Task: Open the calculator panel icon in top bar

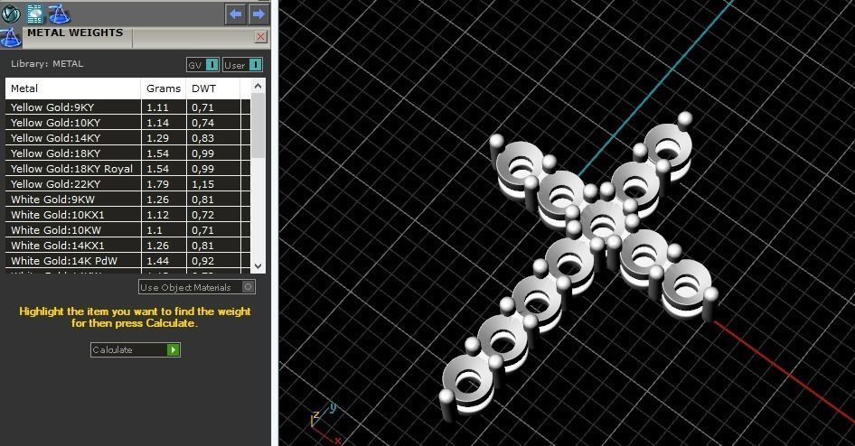Action: click(x=35, y=14)
